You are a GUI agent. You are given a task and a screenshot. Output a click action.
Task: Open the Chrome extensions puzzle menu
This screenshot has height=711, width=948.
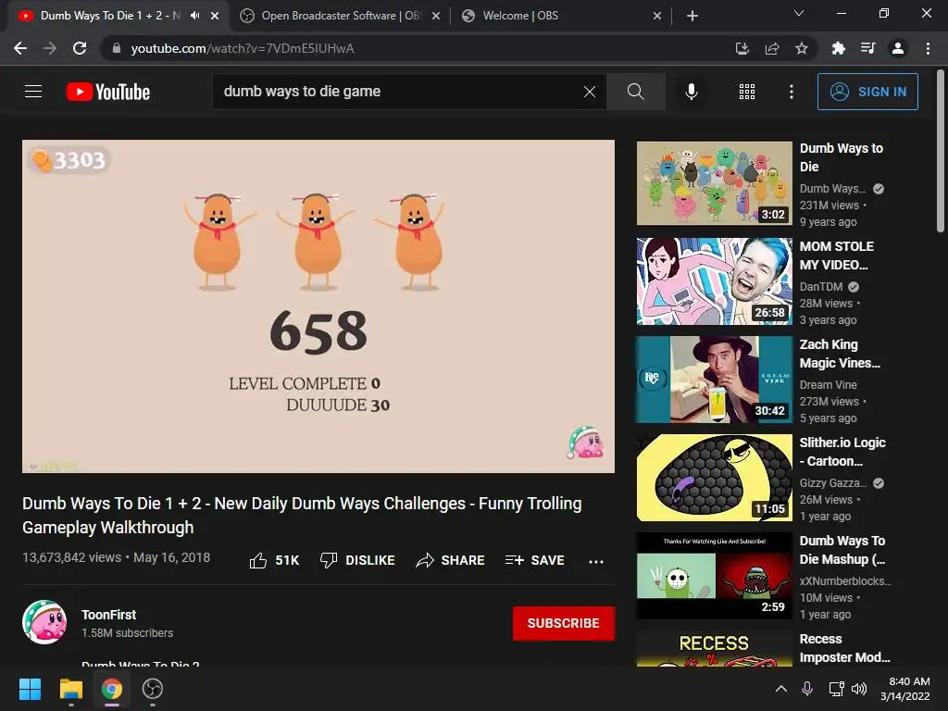coord(838,48)
